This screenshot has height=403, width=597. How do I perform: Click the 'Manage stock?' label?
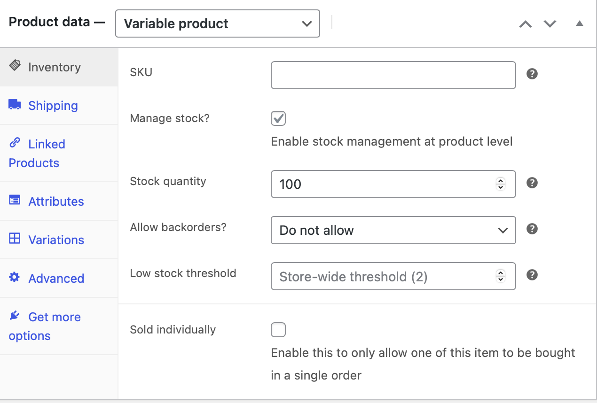click(170, 118)
